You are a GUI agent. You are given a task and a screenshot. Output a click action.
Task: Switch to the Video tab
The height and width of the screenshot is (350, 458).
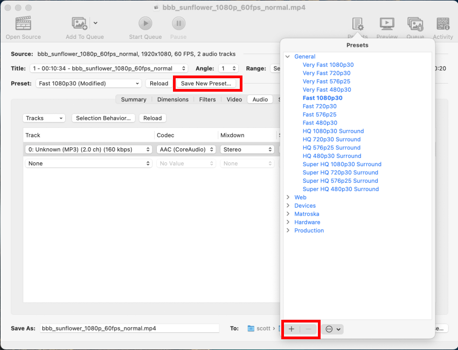click(234, 99)
